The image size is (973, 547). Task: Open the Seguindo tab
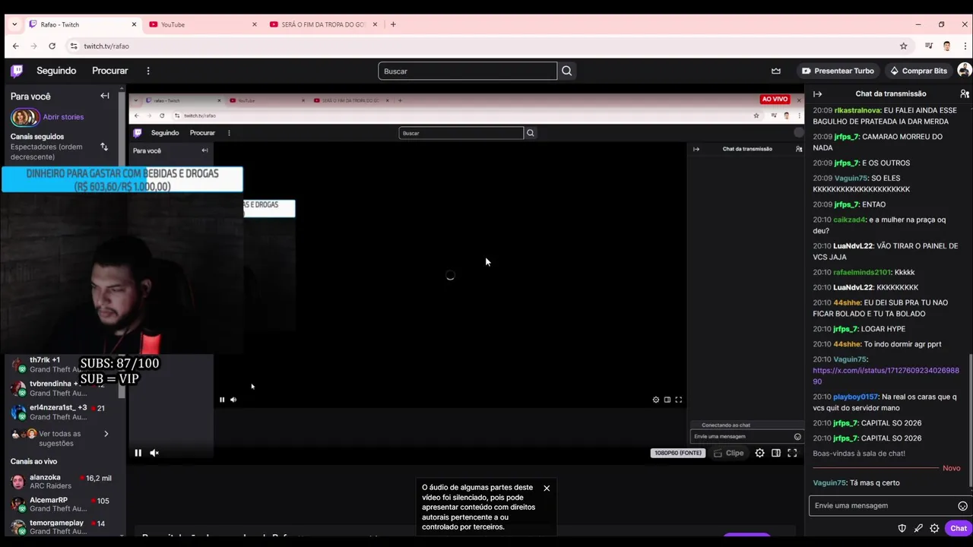pos(56,71)
